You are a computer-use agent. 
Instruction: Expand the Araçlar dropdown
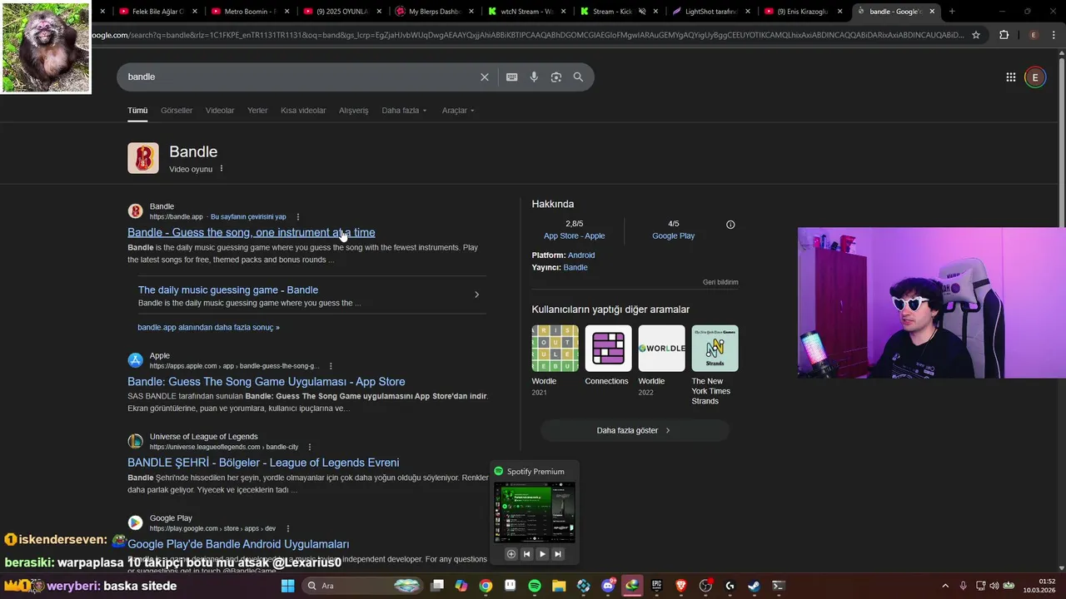coord(458,111)
